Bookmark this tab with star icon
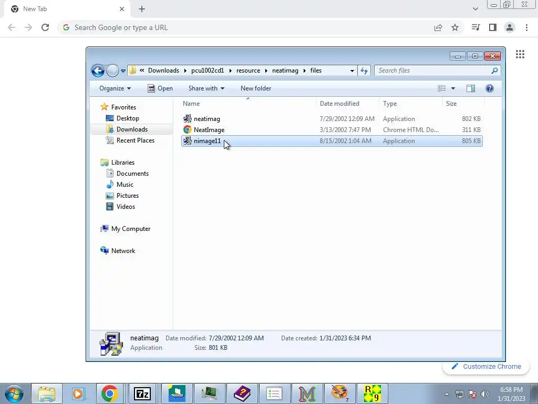This screenshot has height=404, width=538. pos(455,27)
